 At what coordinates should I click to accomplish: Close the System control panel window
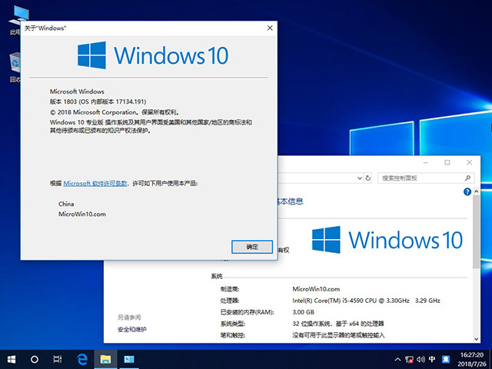click(469, 162)
